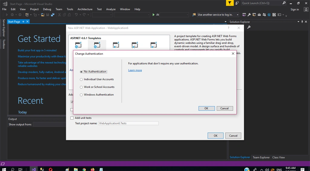Image resolution: width=310 pixels, height=171 pixels.
Task: Click the notifications flag icon
Action: 230,3
